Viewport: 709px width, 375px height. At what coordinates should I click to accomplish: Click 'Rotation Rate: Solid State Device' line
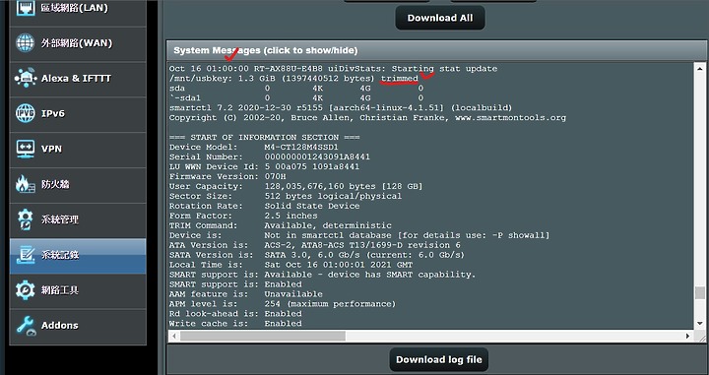(x=265, y=206)
